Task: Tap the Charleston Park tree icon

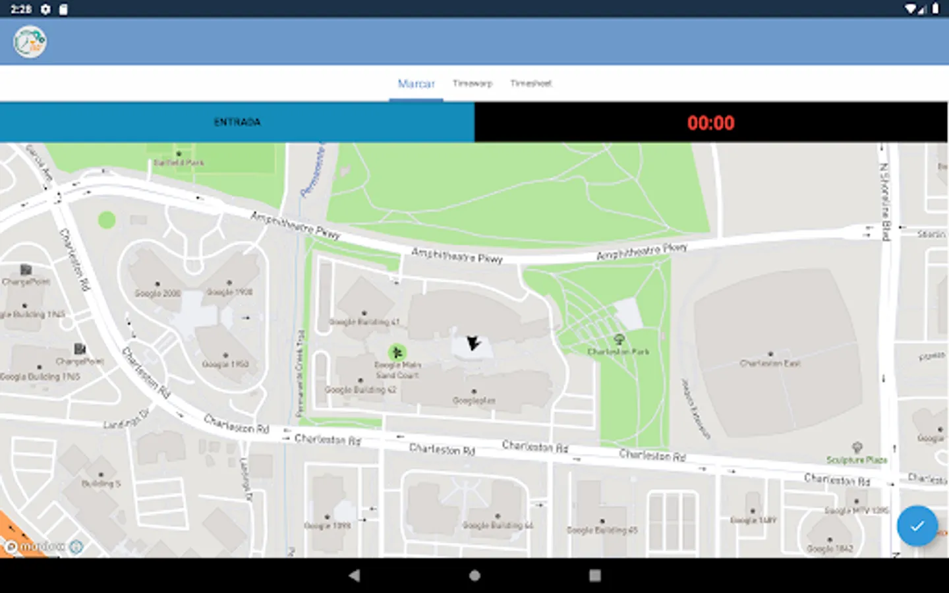Action: (x=619, y=339)
